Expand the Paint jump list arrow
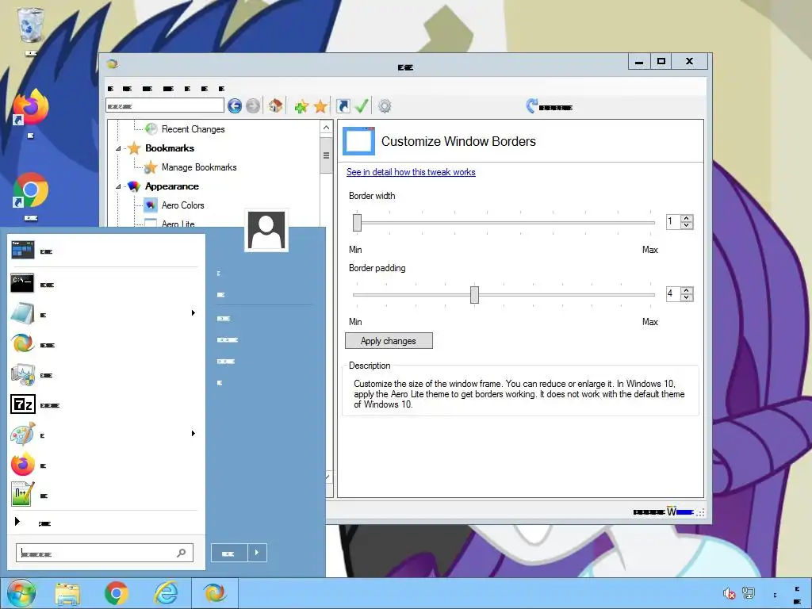 (x=193, y=434)
